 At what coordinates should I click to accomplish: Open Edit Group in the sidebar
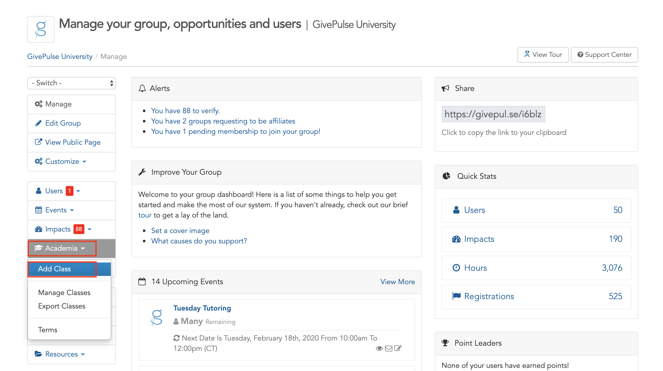coord(72,123)
